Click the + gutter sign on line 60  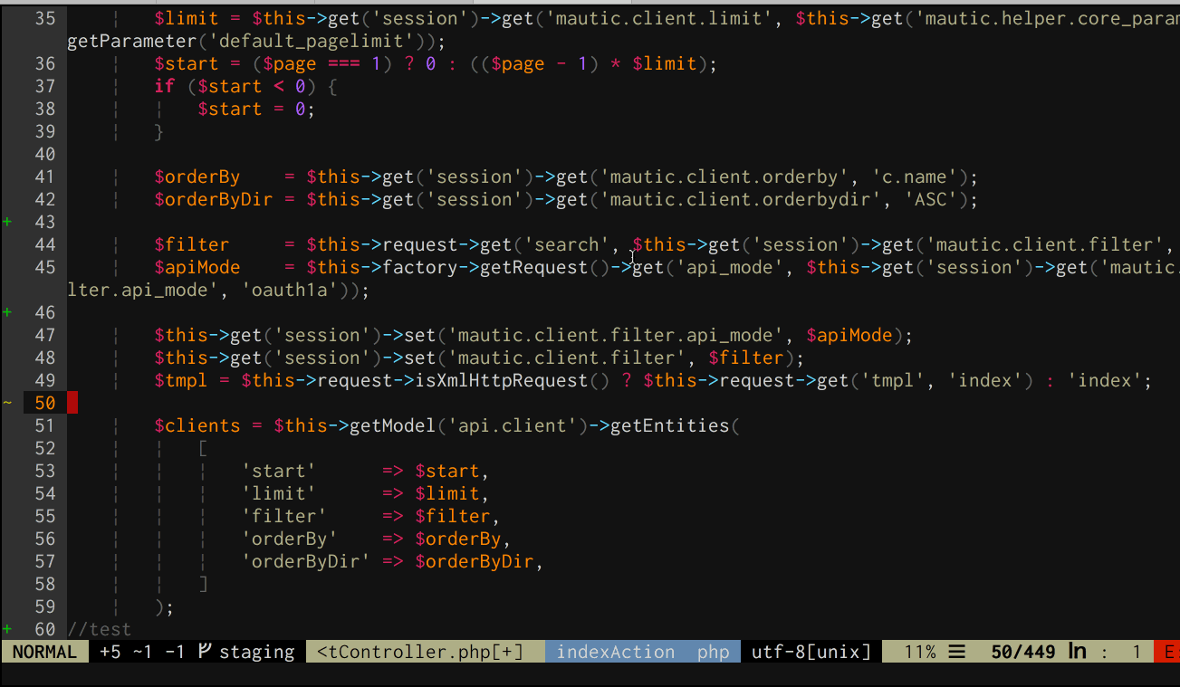tap(7, 628)
